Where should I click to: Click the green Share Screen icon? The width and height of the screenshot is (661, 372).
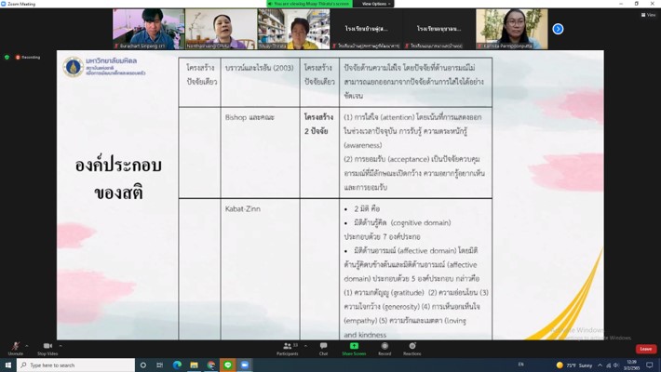pos(354,347)
